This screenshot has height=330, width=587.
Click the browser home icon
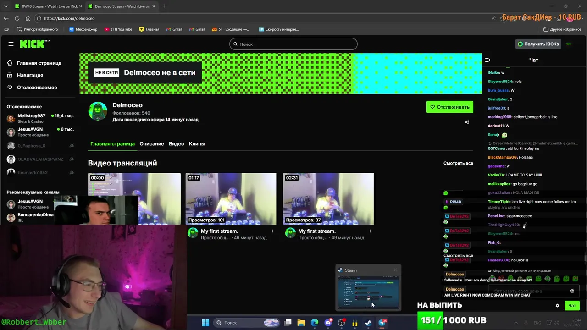pyautogui.click(x=28, y=18)
